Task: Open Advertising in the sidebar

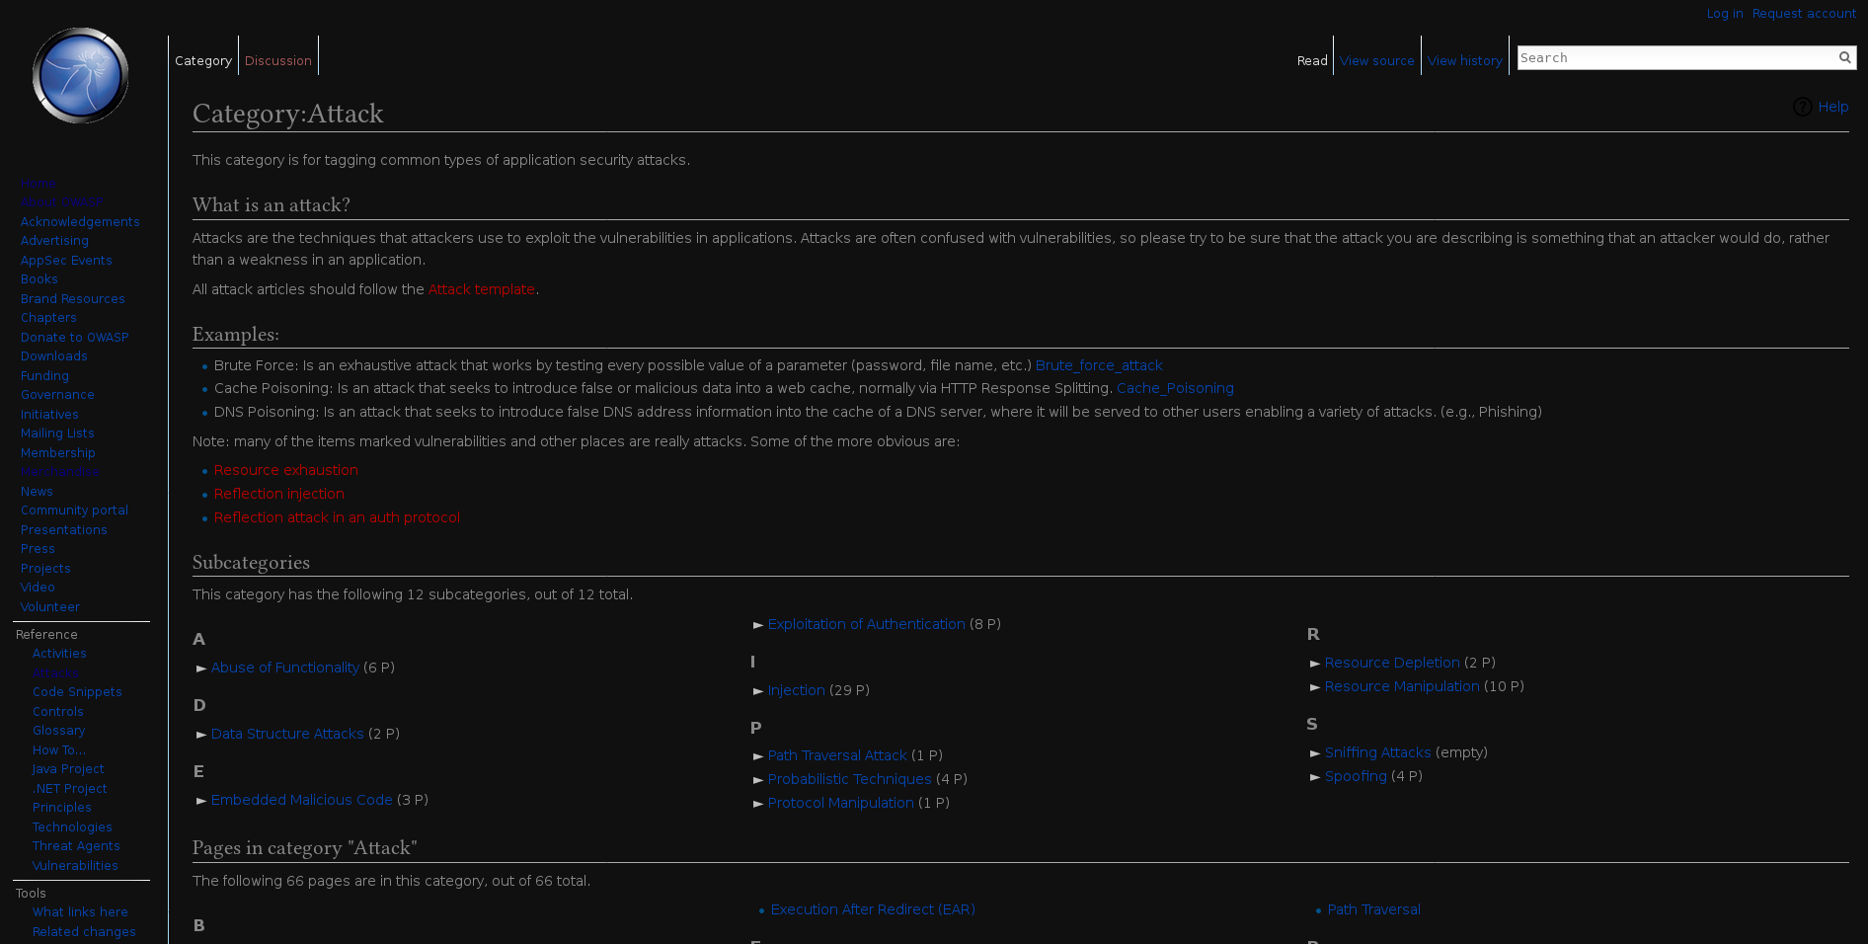Action: tap(54, 241)
